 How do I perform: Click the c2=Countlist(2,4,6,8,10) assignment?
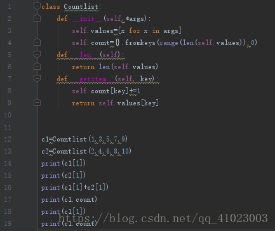pyautogui.click(x=86, y=151)
